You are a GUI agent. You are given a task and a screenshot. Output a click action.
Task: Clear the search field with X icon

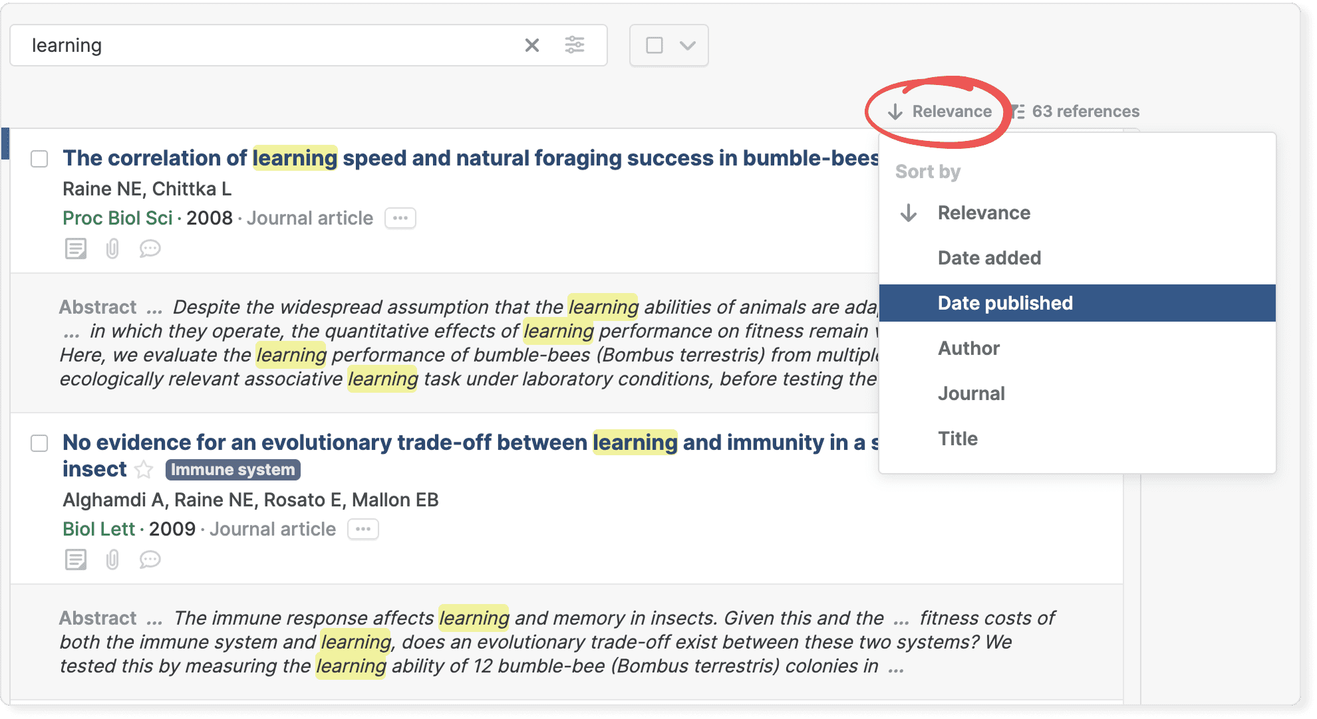click(x=531, y=45)
